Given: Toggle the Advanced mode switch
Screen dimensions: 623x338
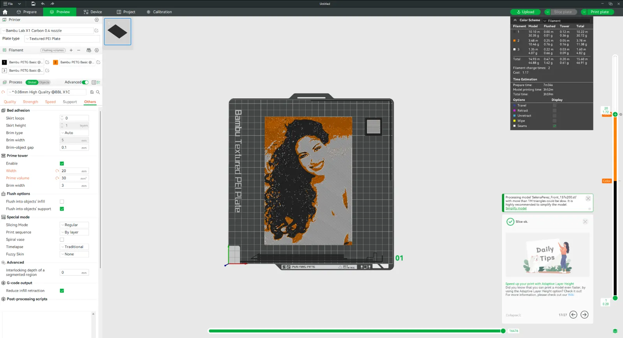Looking at the screenshot, I should (85, 82).
